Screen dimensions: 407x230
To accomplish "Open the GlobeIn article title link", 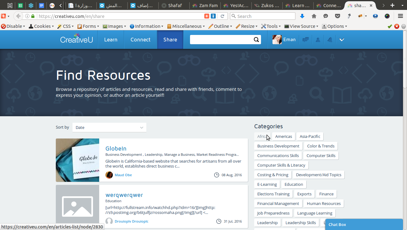I will [x=116, y=148].
